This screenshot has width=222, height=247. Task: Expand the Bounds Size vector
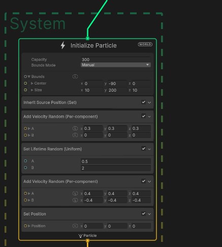(32, 90)
